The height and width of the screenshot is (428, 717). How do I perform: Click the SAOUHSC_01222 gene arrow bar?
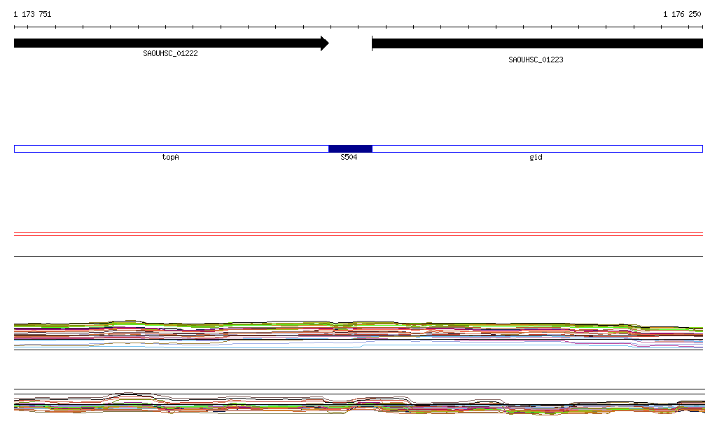[x=168, y=43]
